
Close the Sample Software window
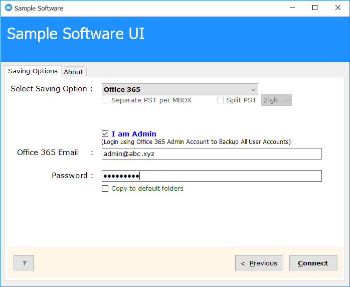pyautogui.click(x=338, y=8)
